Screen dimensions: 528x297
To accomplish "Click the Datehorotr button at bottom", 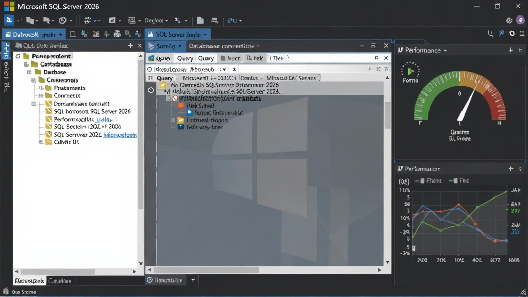I will 165,280.
